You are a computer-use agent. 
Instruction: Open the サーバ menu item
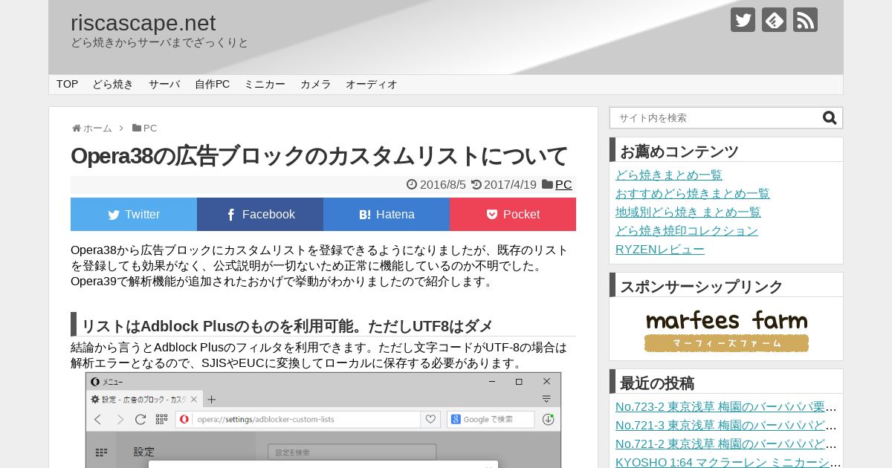coord(164,84)
